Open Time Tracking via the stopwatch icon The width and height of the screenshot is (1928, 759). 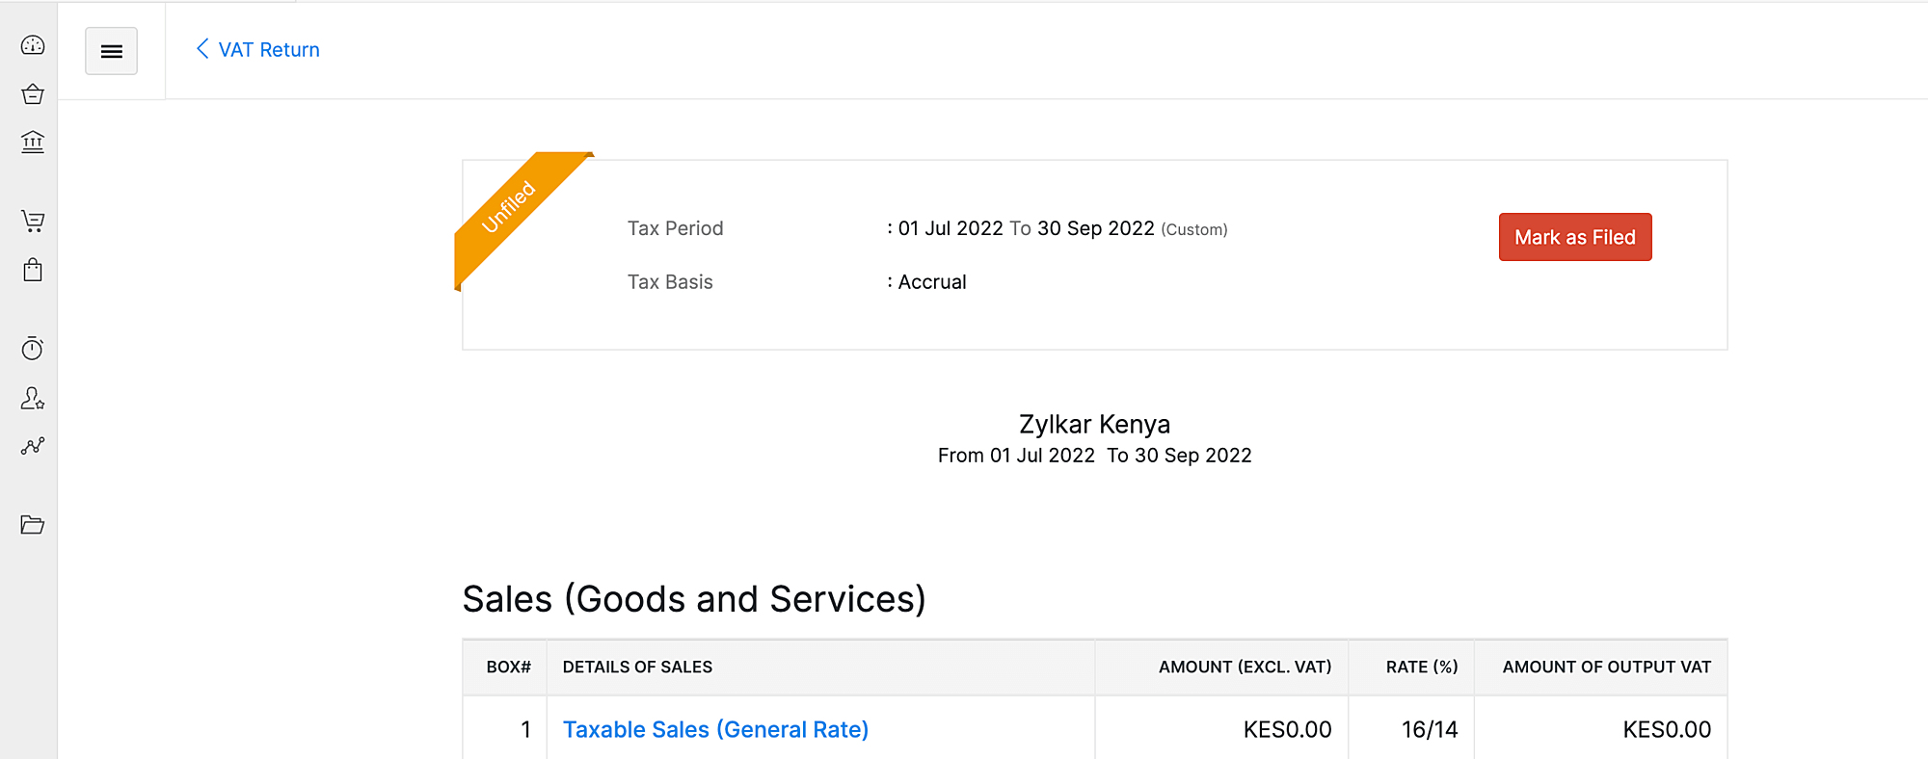(33, 349)
